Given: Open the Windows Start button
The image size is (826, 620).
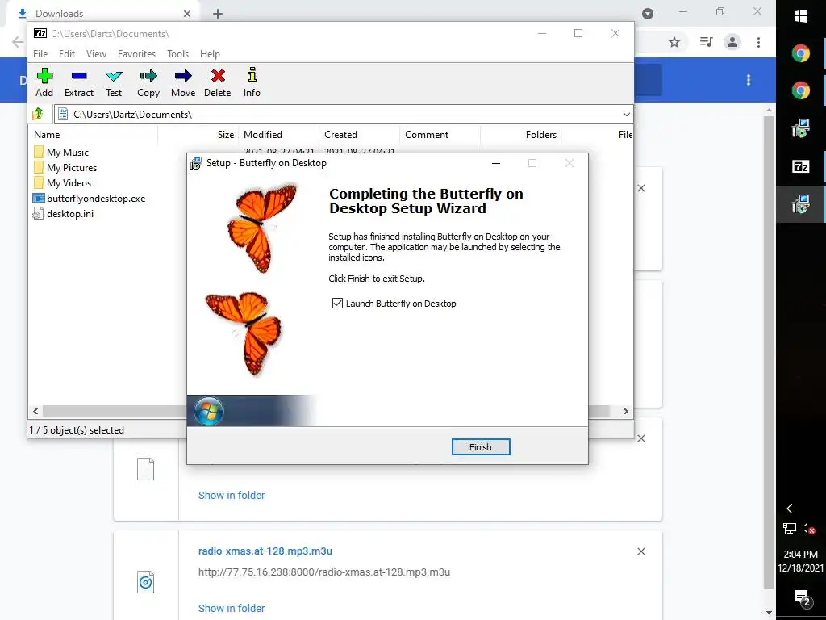Looking at the screenshot, I should tap(801, 16).
